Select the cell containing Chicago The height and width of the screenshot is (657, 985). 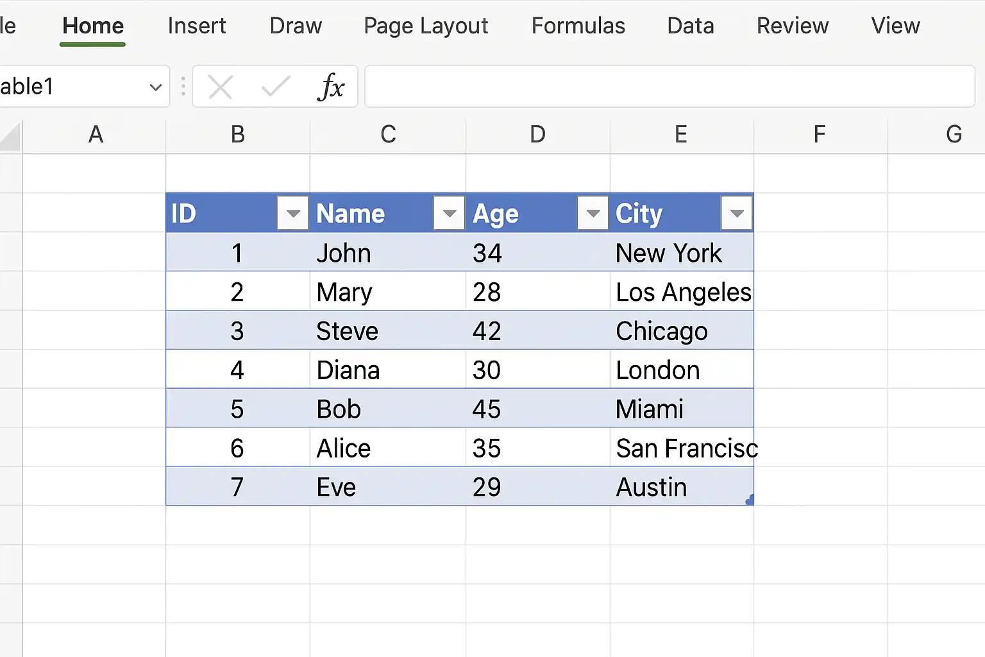click(x=682, y=330)
